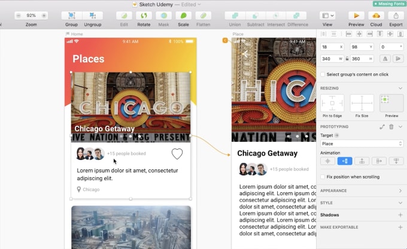
Task: Add a prototyping link icon
Action: [x=382, y=127]
